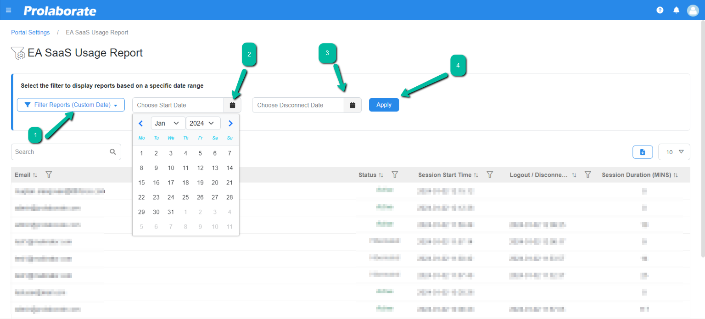This screenshot has width=705, height=319.
Task: Select January 27 in calendar
Action: 215,197
